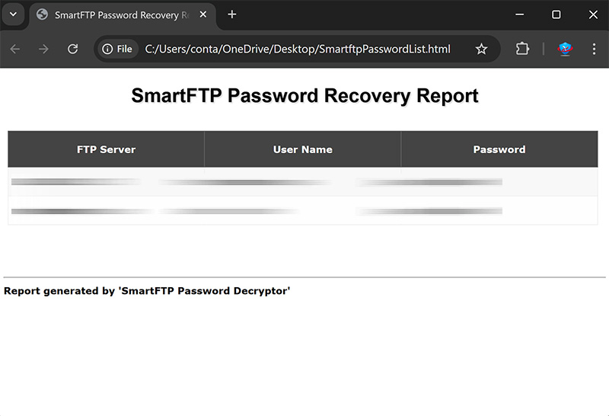Open the Extensions puzzle icon
Screen dimensions: 609x416
[x=522, y=49]
